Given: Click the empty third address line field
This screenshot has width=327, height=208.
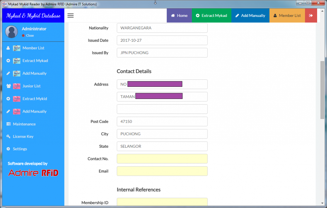Looking at the screenshot, I should point(162,109).
